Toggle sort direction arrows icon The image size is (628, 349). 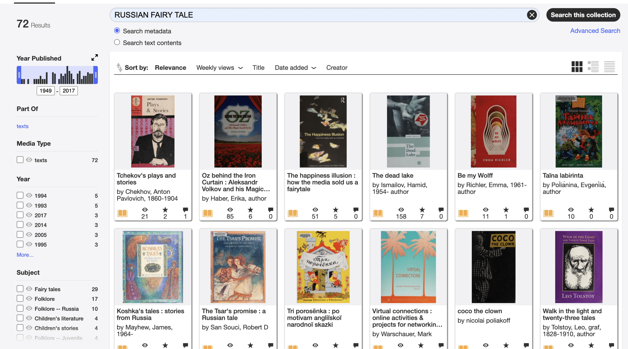tap(119, 67)
